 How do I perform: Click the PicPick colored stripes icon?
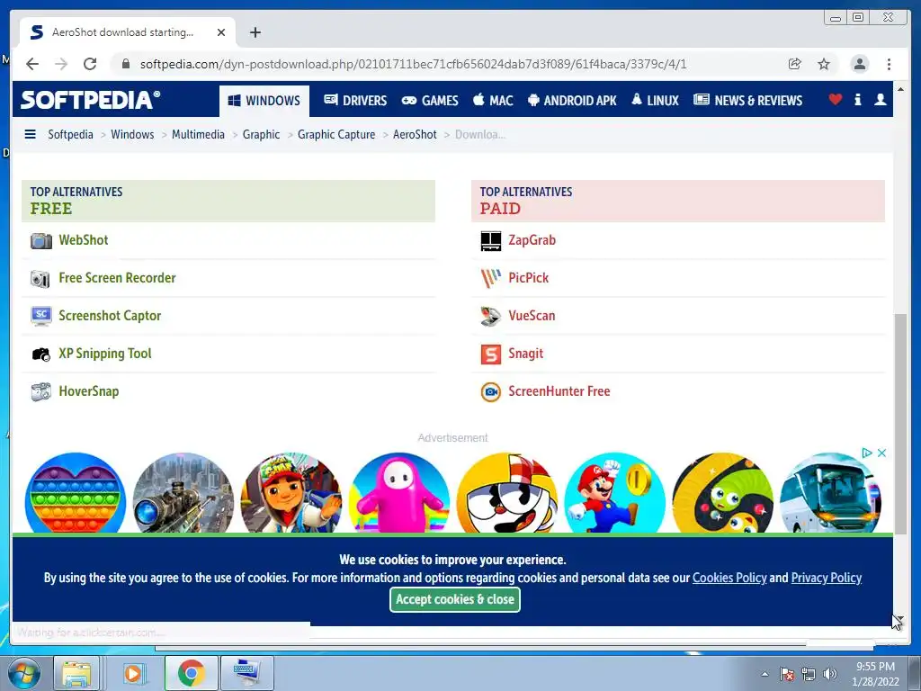click(490, 279)
